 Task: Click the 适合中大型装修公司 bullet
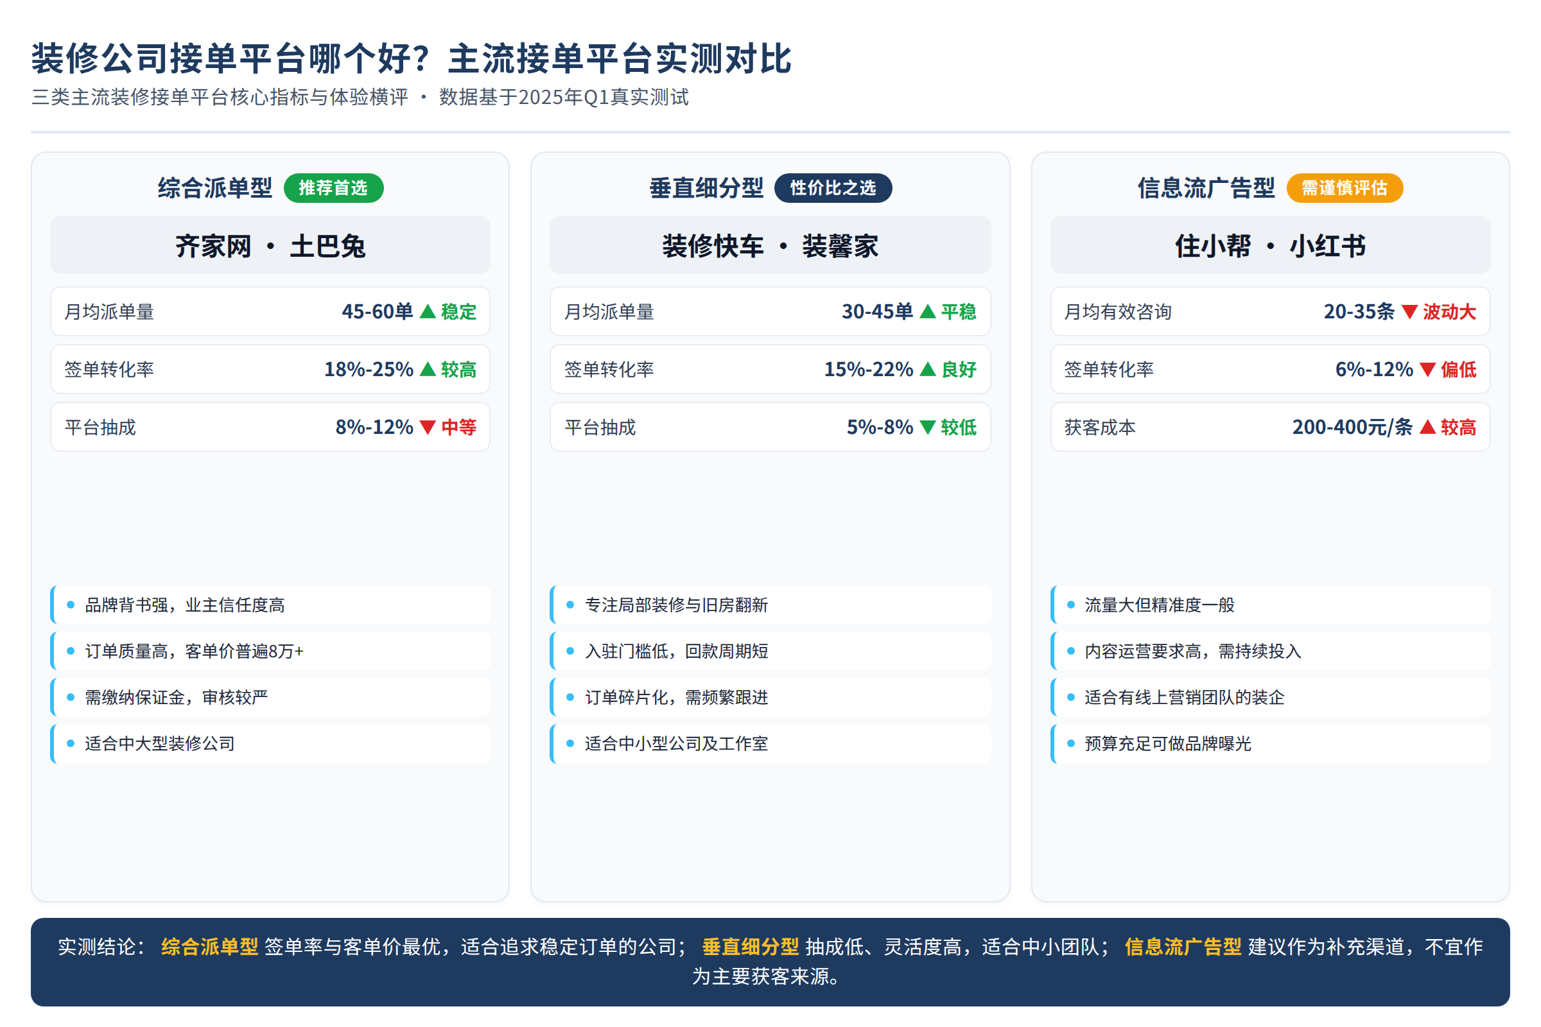(270, 743)
